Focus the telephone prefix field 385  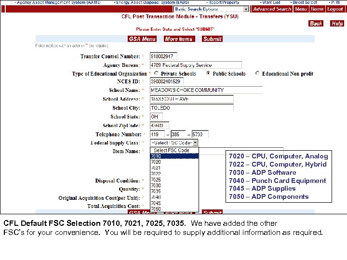178,134
